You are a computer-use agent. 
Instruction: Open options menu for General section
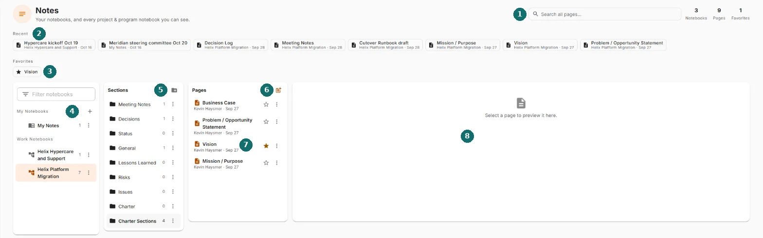173,148
